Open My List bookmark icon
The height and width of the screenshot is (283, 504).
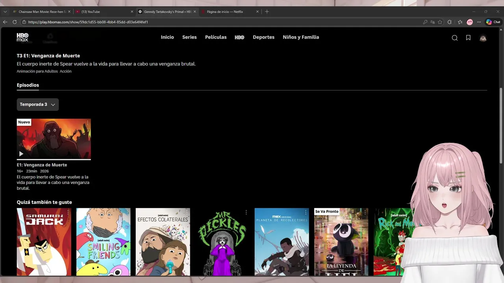click(468, 38)
